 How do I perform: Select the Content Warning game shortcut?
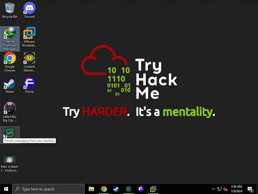tap(29, 62)
